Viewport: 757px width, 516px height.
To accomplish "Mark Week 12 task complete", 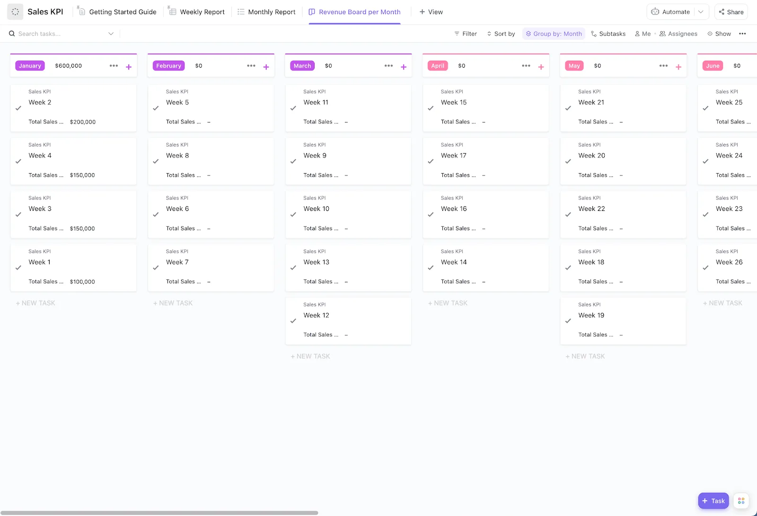I will 293,321.
